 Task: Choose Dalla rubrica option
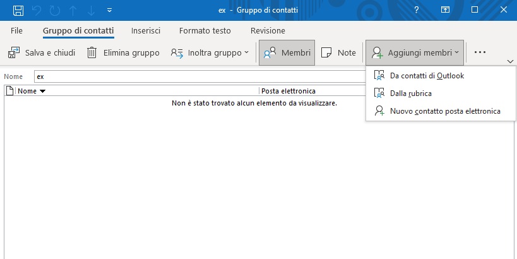[410, 93]
